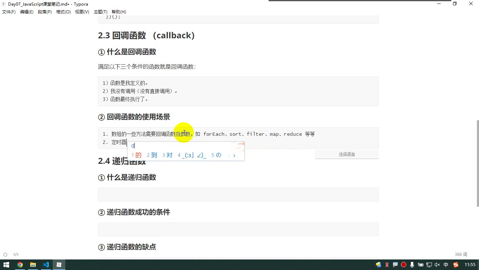The height and width of the screenshot is (270, 479).
Task: Toggle the 中 input language indicator
Action: click(x=446, y=265)
